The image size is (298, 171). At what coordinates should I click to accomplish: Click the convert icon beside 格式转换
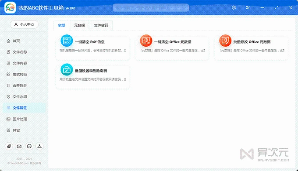(8, 74)
